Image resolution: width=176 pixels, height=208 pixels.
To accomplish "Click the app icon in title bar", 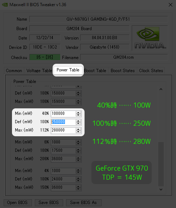I will click(x=5, y=5).
